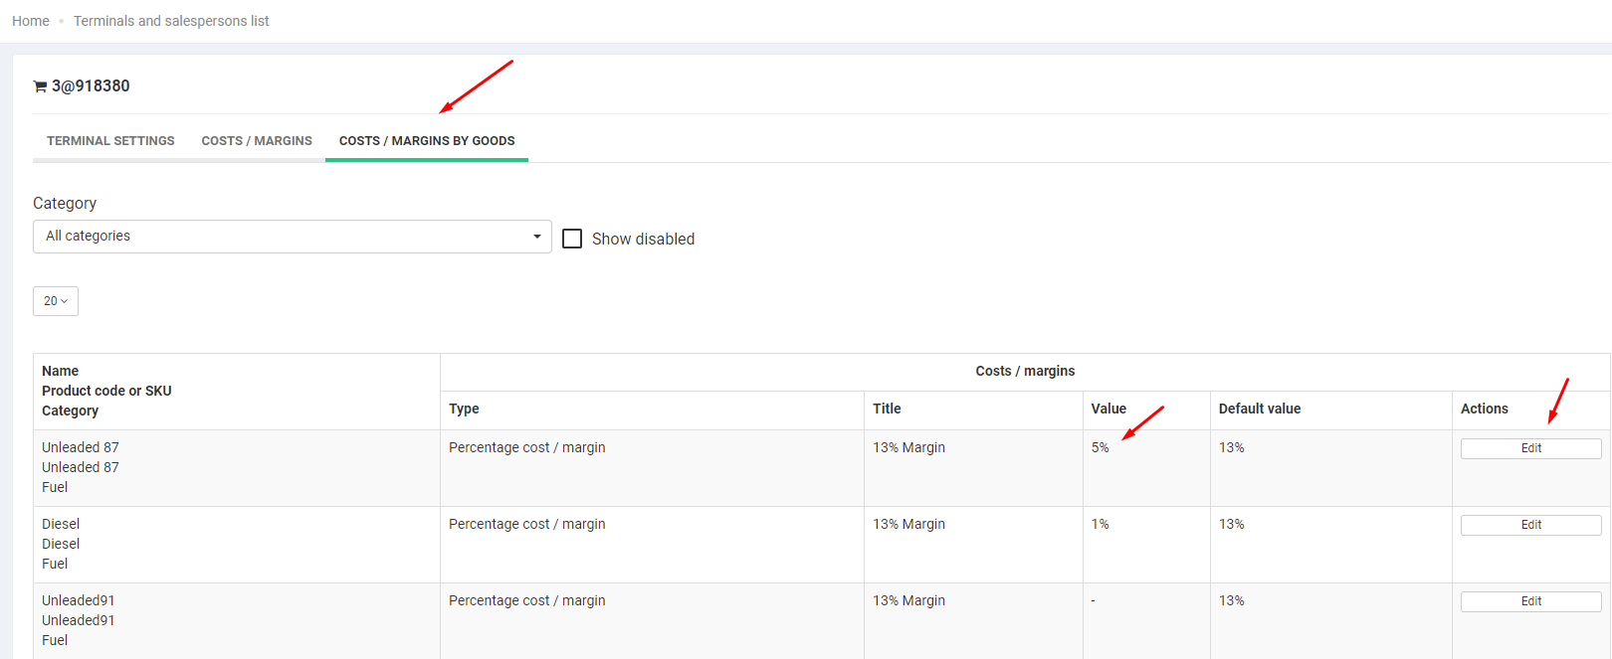Click the shopping cart icon beside 3@918380
This screenshot has width=1612, height=659.
coord(40,86)
